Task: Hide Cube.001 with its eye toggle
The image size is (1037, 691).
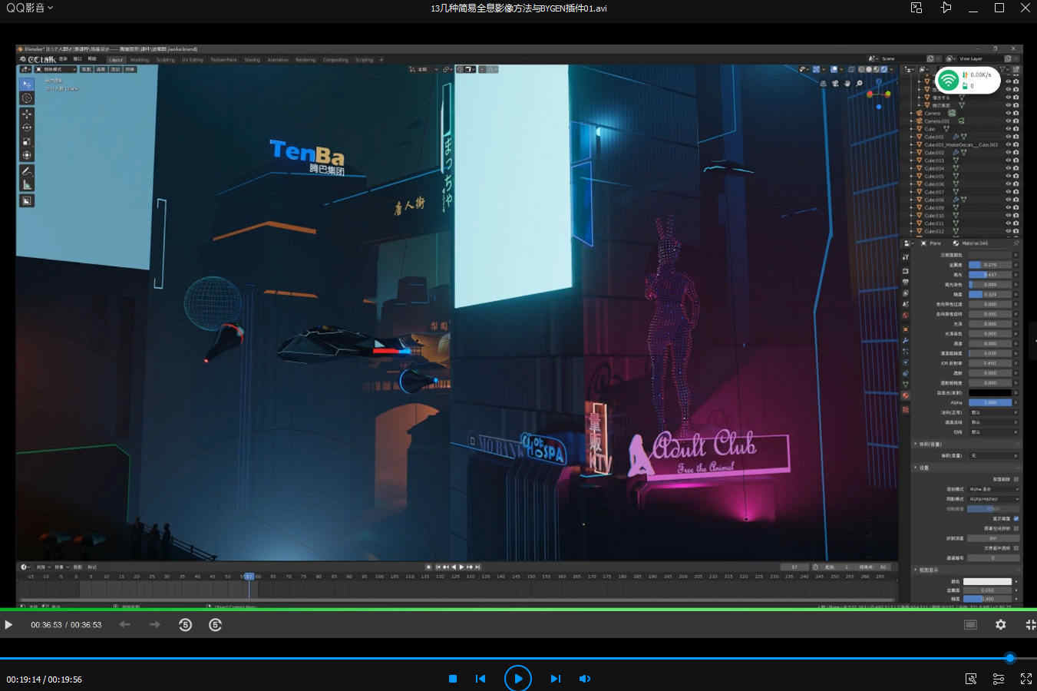Action: pos(1008,137)
